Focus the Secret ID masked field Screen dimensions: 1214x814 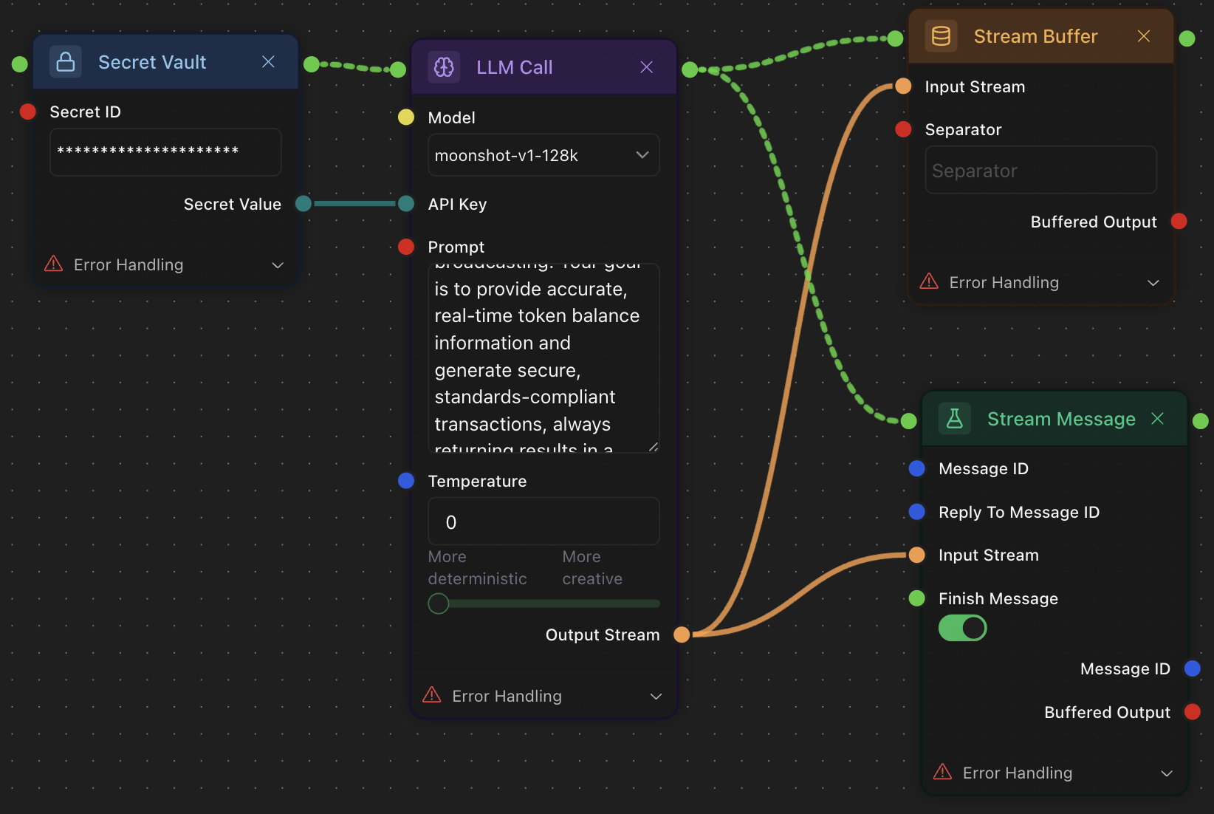[165, 152]
